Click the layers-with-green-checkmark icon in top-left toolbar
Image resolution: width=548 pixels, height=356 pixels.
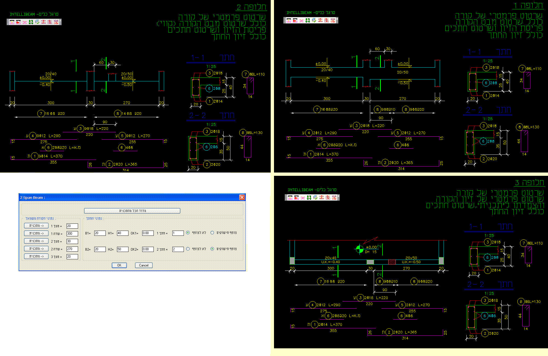(37, 22)
